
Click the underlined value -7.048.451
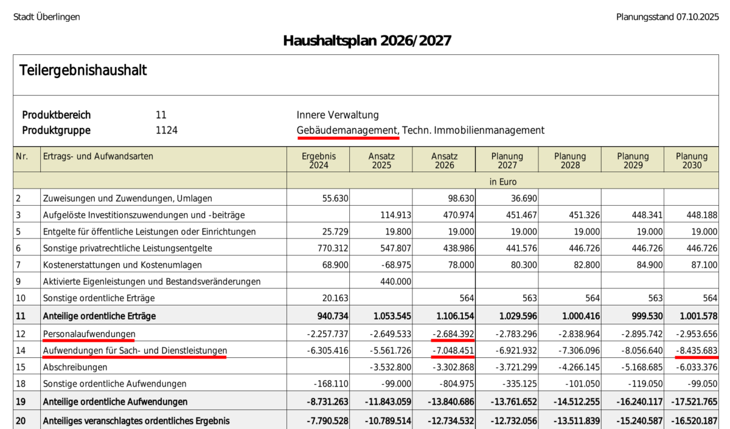point(453,351)
